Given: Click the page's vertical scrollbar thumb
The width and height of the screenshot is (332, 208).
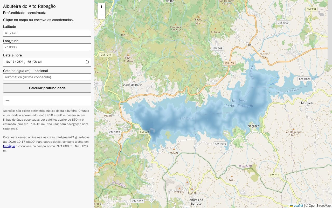Looking at the screenshot, I should [x=330, y=32].
